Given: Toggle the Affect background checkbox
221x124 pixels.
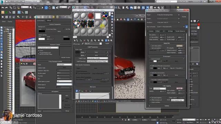Looking at the screenshot, I should pos(150,100).
